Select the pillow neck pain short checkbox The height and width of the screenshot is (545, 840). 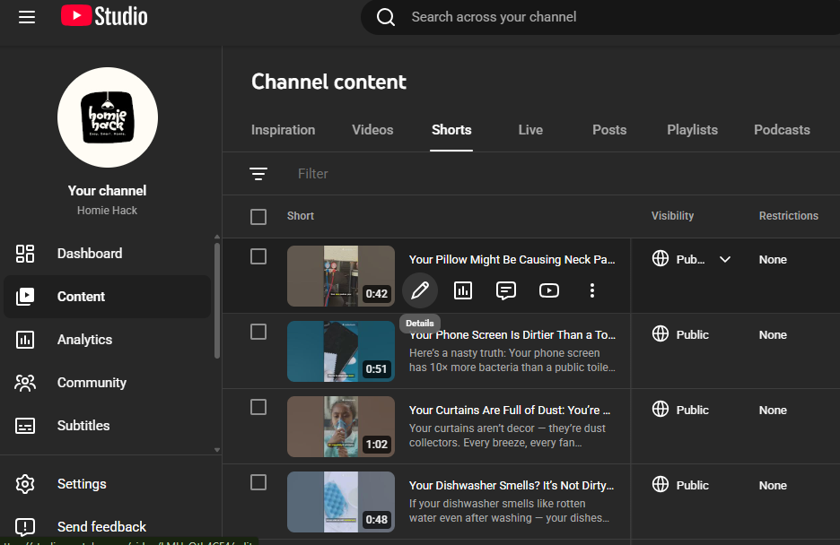coord(258,257)
